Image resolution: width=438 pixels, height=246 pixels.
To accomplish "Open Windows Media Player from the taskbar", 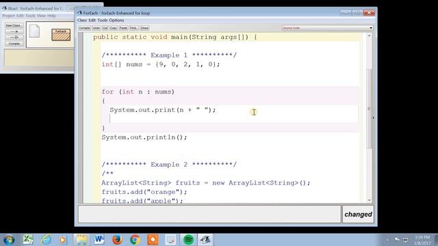I will point(63,240).
